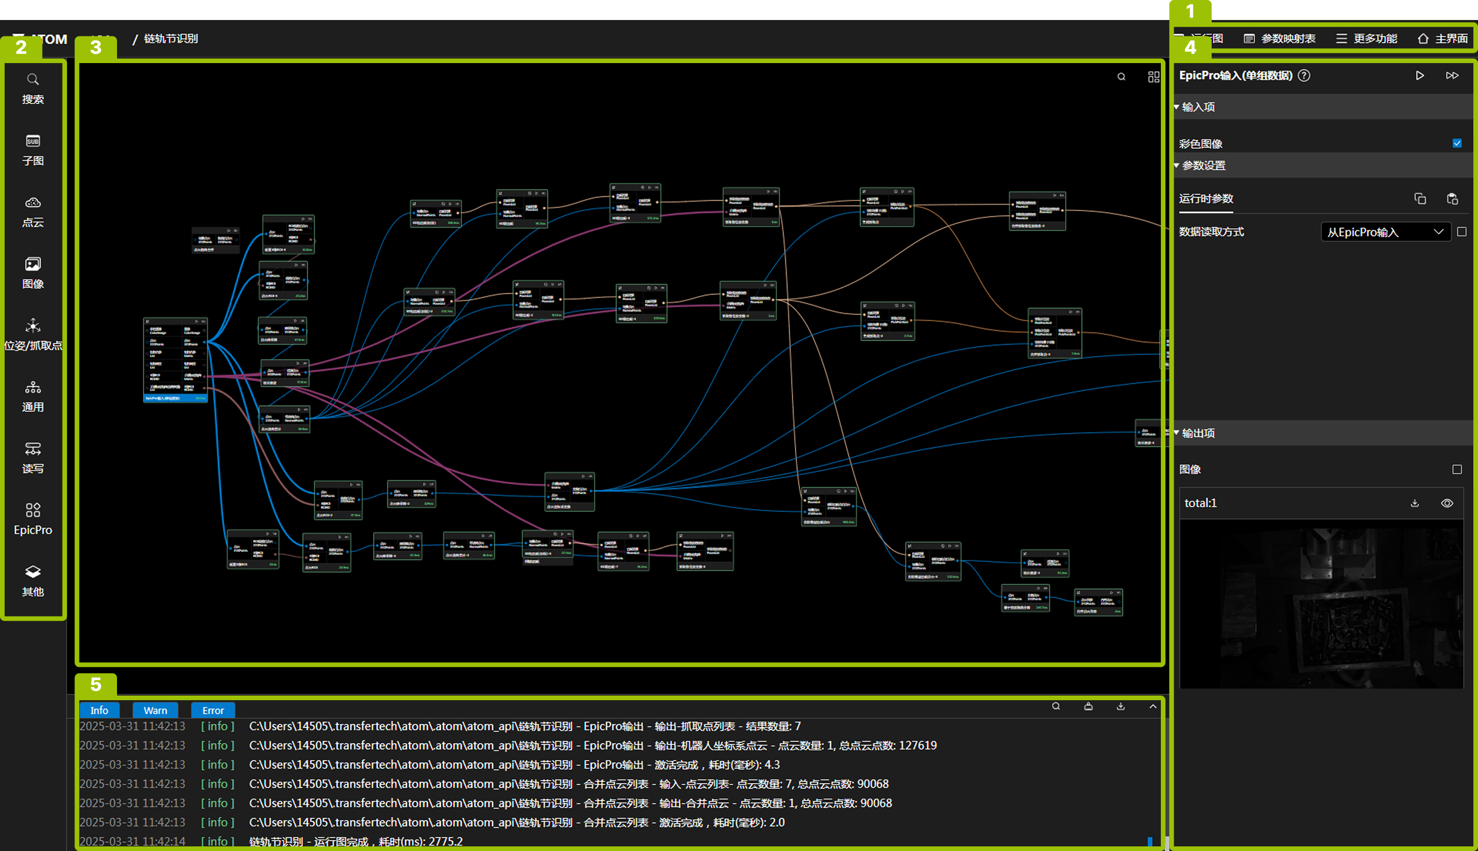Open the EpicPro node category

click(x=33, y=519)
